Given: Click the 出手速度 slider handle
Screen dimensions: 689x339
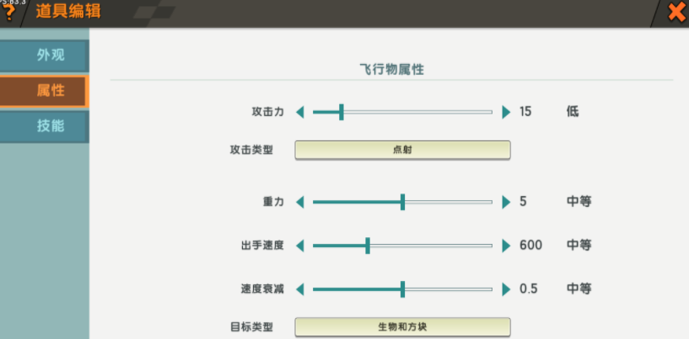Looking at the screenshot, I should click(368, 246).
